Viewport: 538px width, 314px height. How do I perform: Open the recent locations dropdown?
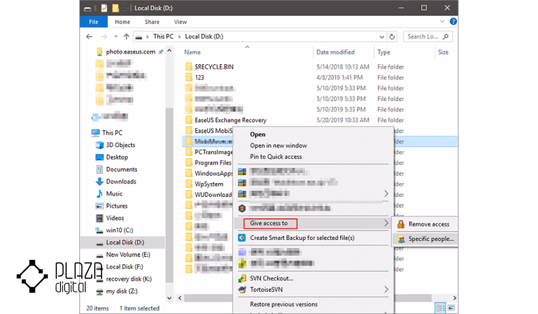pyautogui.click(x=116, y=37)
